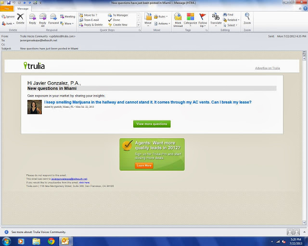This screenshot has height=246, width=308.
Task: Click the info icon in People Pane
Action: click(x=6, y=232)
